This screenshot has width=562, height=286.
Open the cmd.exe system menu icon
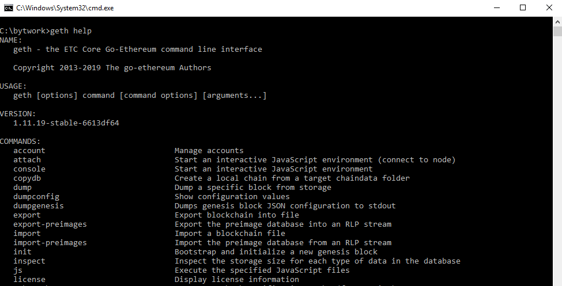pyautogui.click(x=8, y=8)
